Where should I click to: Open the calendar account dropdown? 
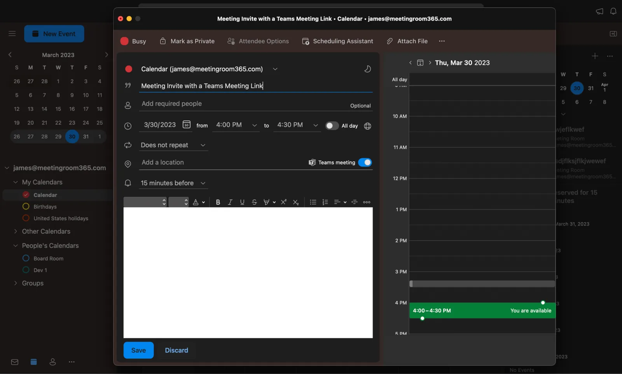click(275, 69)
